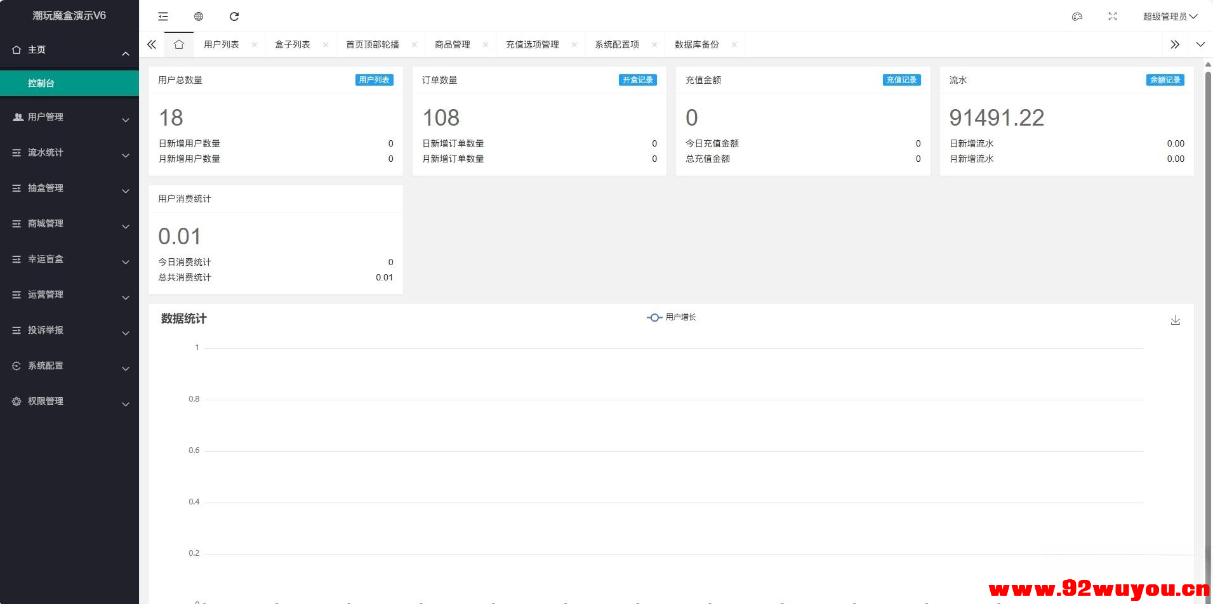Switch to the 盒子列表 tab
The image size is (1213, 604).
point(293,44)
